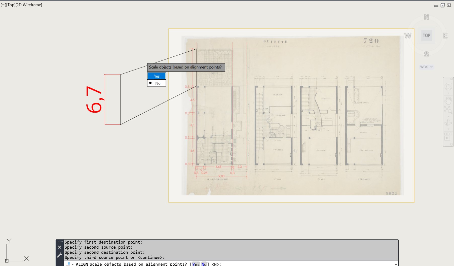The width and height of the screenshot is (454, 266).
Task: Click the Yes option in command line
Action: [x=196, y=264]
